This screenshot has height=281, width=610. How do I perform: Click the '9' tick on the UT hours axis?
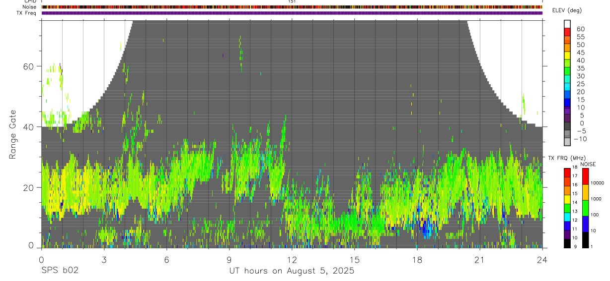(x=229, y=259)
